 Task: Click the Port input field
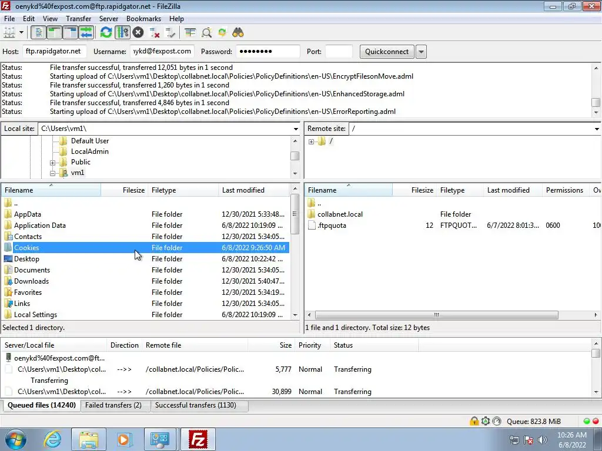point(339,52)
